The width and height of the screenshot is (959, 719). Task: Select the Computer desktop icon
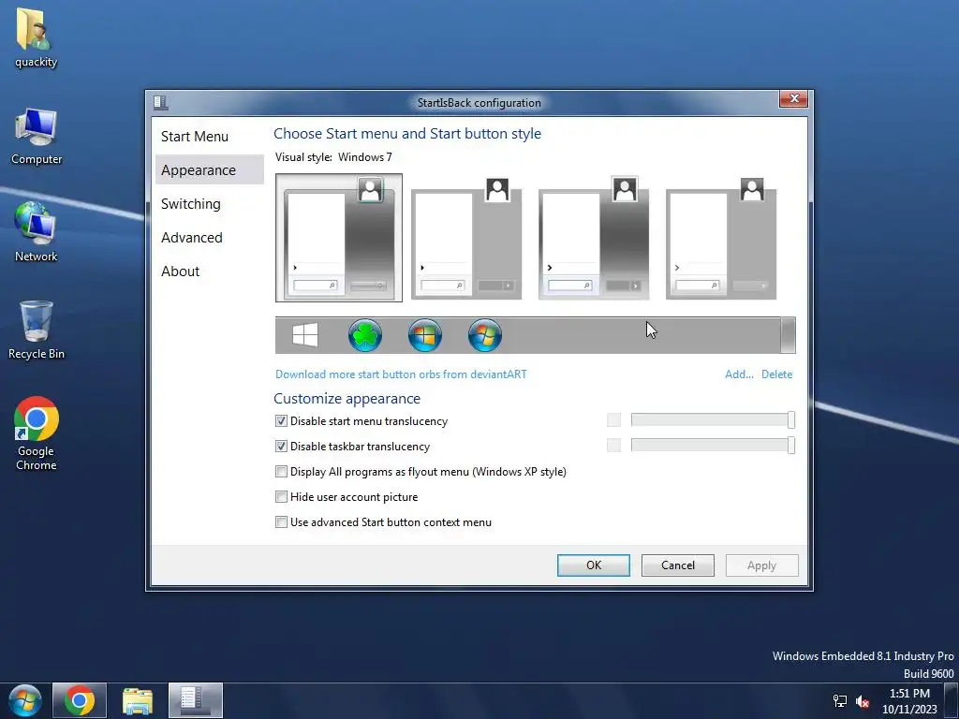(x=37, y=137)
